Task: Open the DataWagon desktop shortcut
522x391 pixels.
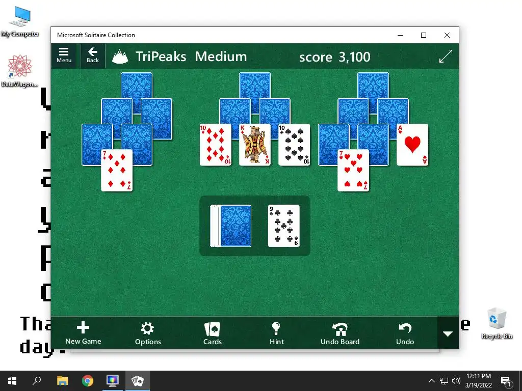Action: coord(19,71)
